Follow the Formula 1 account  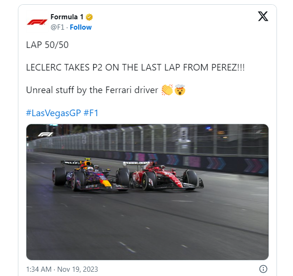click(81, 27)
